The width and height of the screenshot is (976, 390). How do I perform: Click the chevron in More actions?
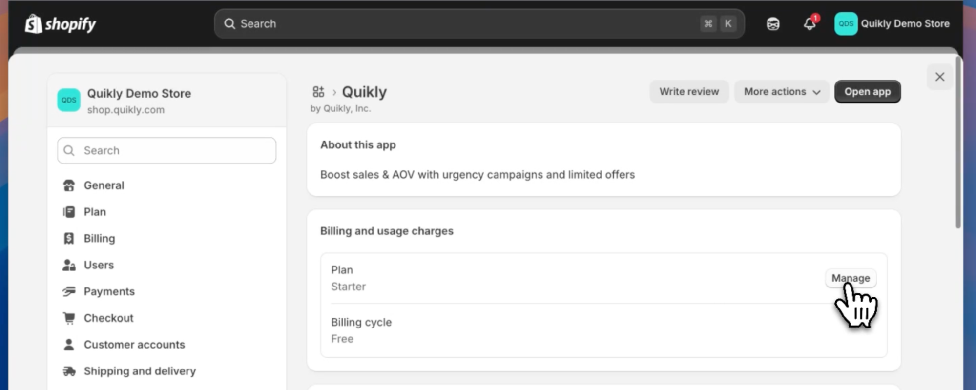(x=816, y=92)
